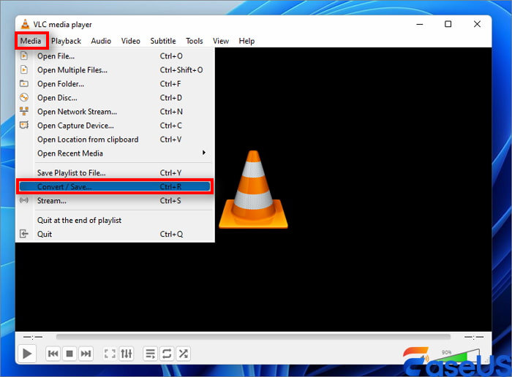Open the View menu
Screen dimensions: 512x377
pyautogui.click(x=221, y=41)
